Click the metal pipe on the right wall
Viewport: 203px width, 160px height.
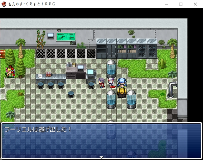(172, 89)
